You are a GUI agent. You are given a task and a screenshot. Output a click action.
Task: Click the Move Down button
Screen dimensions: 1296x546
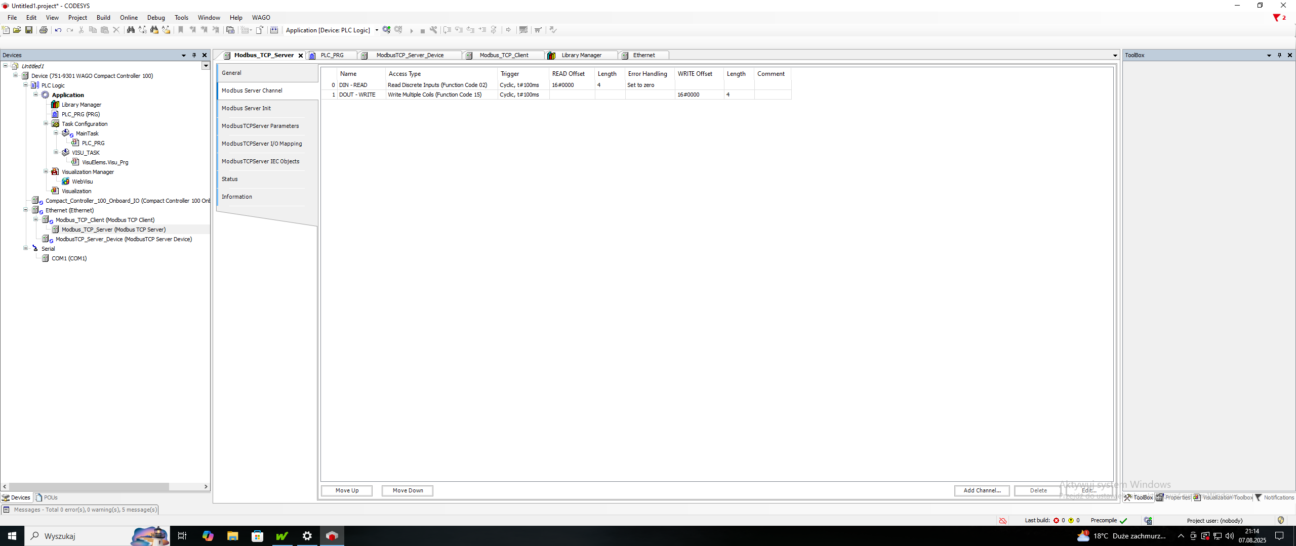click(x=408, y=490)
